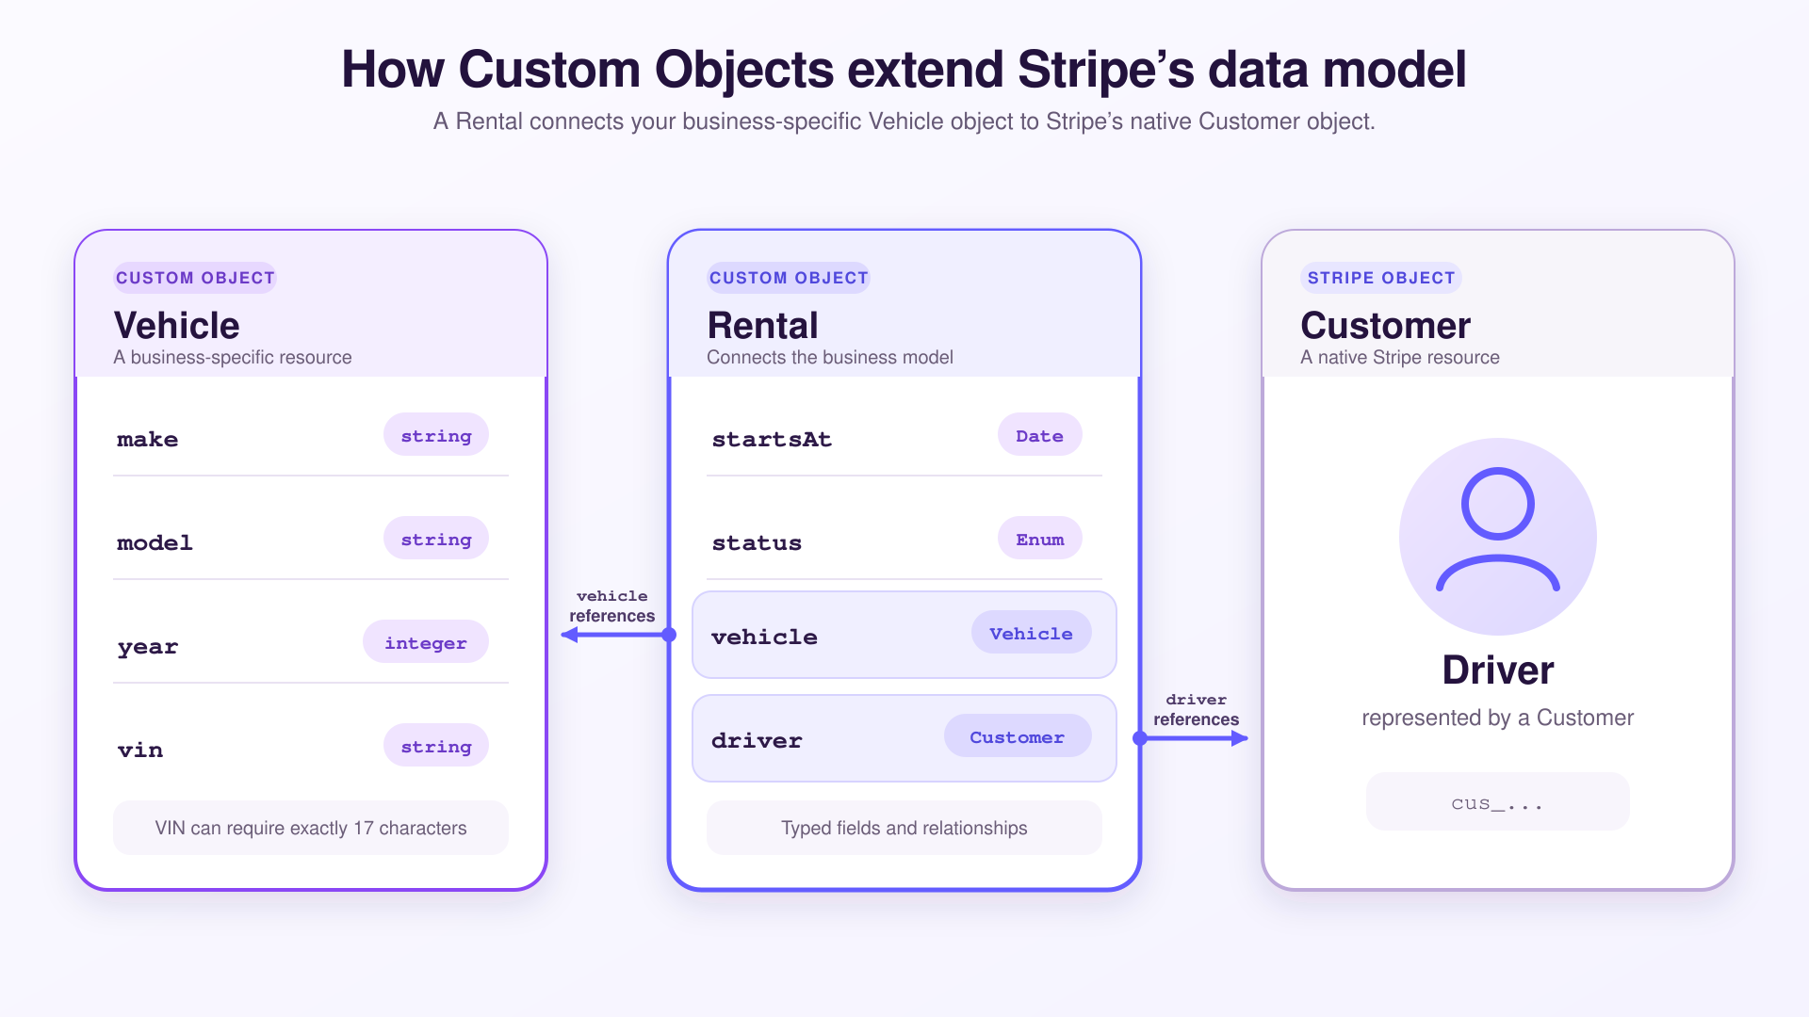Screen dimensions: 1809x1017
Task: Select the CUSTOM OBJECT badge above Vehicle
Action: coord(195,278)
